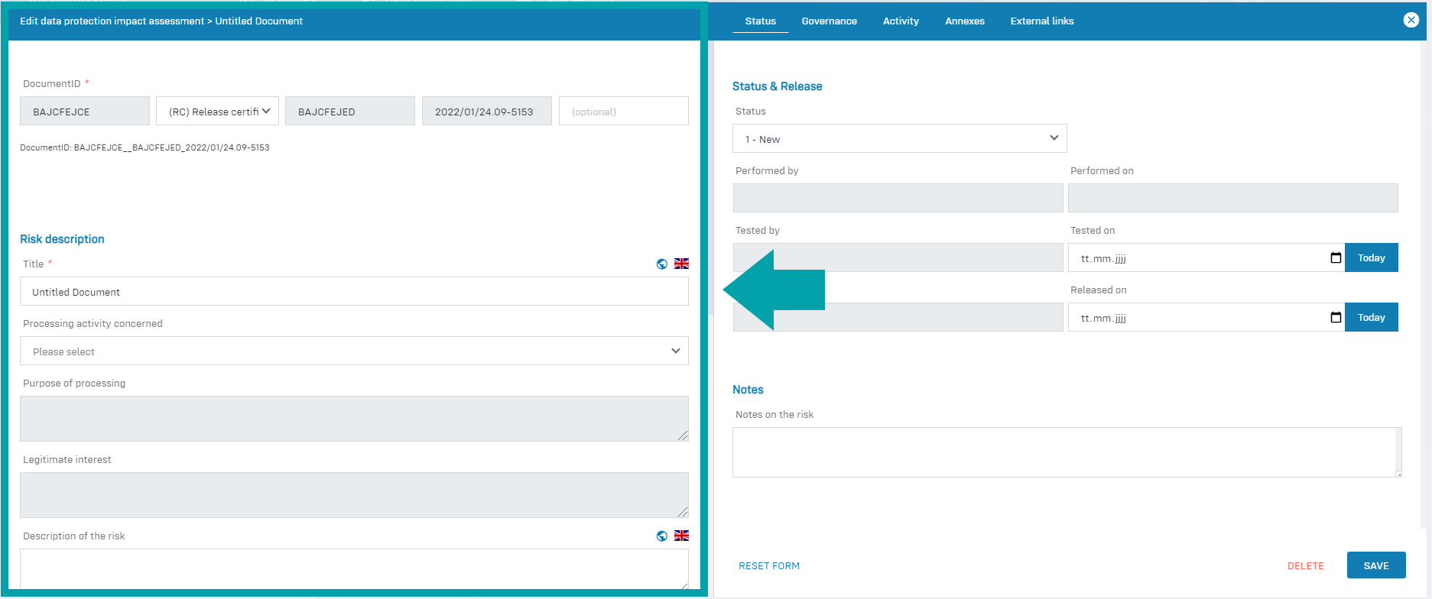The height and width of the screenshot is (599, 1432).
Task: Expand the Status dropdown showing 1 - New
Action: [899, 139]
